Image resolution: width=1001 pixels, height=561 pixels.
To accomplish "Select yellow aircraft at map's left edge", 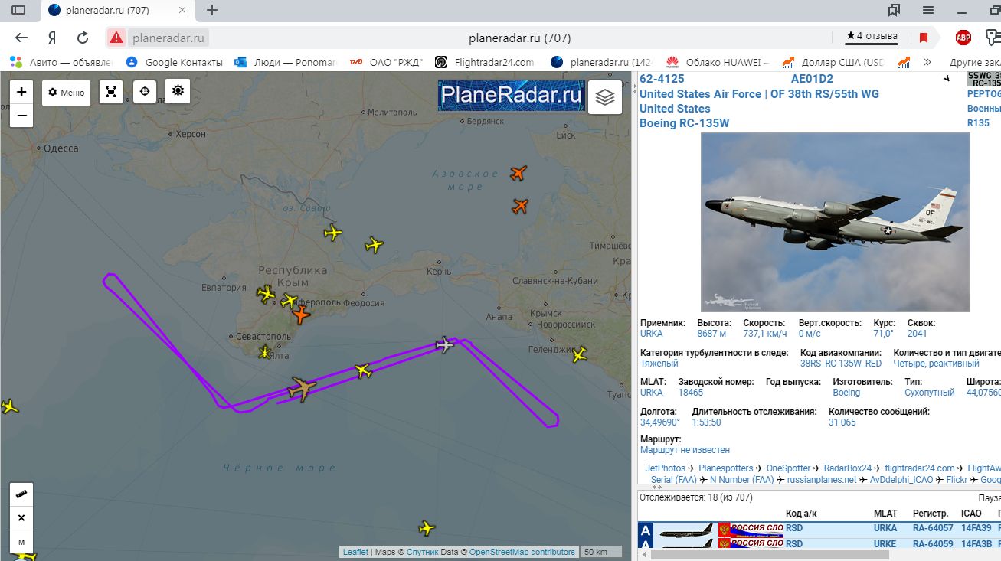I will 9,406.
